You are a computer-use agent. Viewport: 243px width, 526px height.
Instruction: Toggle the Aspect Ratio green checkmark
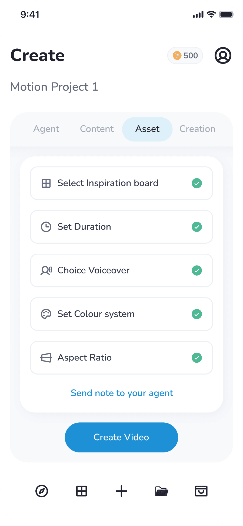tap(197, 358)
